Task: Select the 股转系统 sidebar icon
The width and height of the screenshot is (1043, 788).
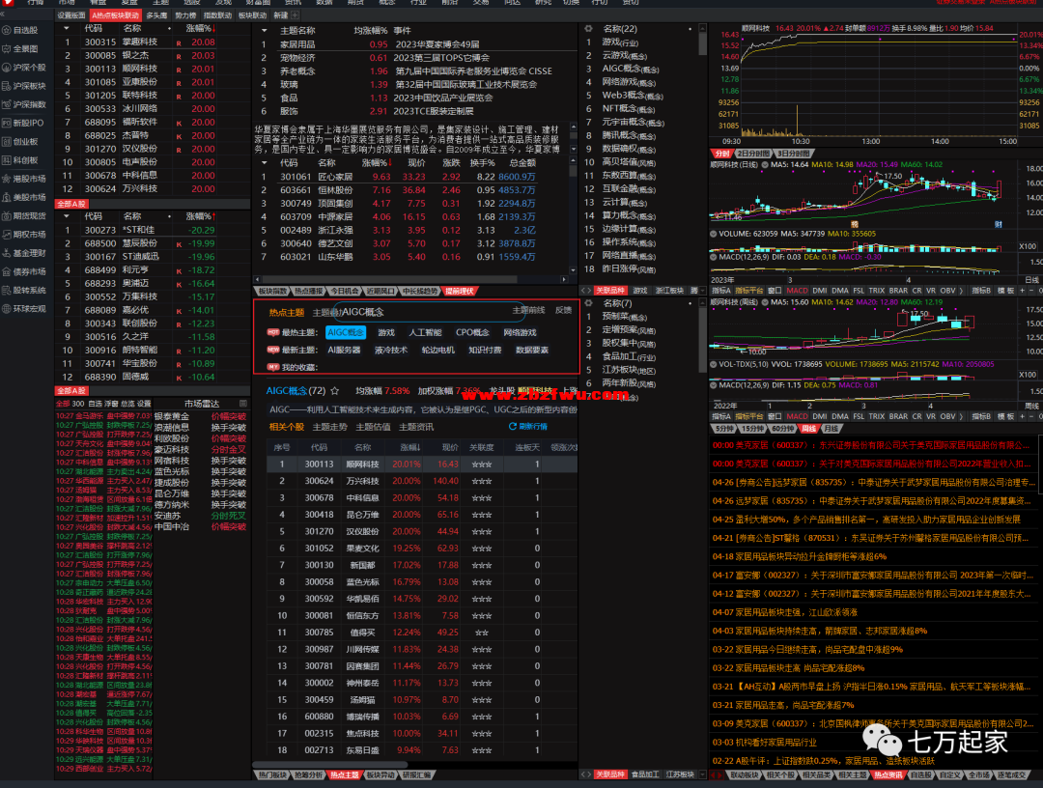Action: coord(7,290)
